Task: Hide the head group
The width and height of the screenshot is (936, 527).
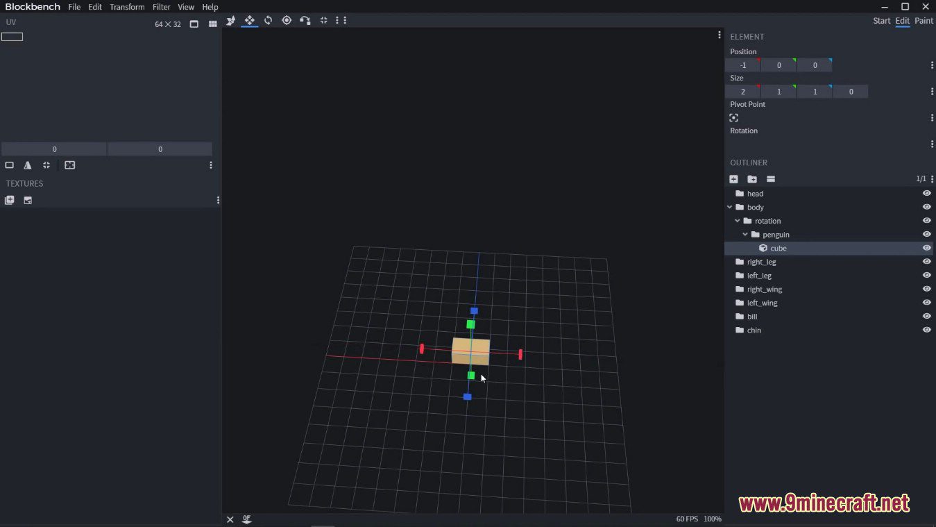Action: tap(926, 194)
